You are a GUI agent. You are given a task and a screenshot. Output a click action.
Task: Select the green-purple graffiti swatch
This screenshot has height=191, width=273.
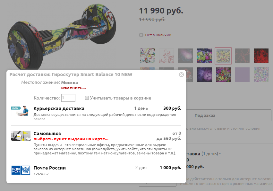(x=204, y=56)
